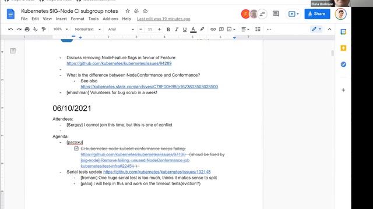Image resolution: width=373 pixels, height=209 pixels.
Task: Show more toolbar options (three dots)
Action: 269,30
